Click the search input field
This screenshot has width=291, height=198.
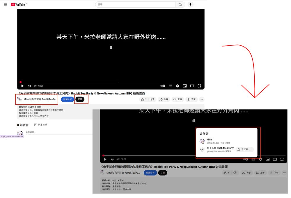[136, 4]
